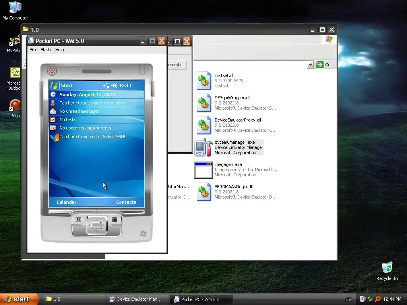Open the File menu in Pocket PC emulator
The height and width of the screenshot is (305, 407).
(33, 50)
